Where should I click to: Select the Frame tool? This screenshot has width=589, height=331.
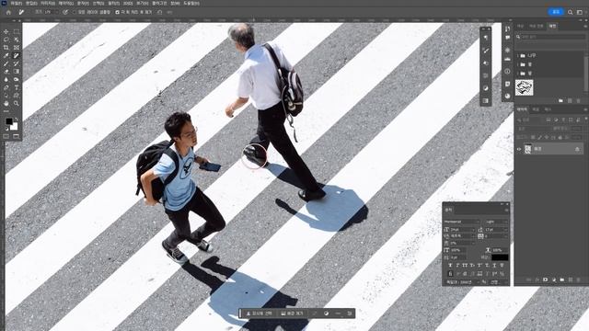17,48
